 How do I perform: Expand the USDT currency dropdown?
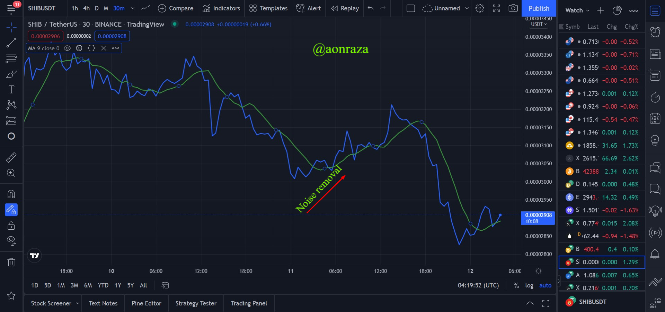coord(539,24)
